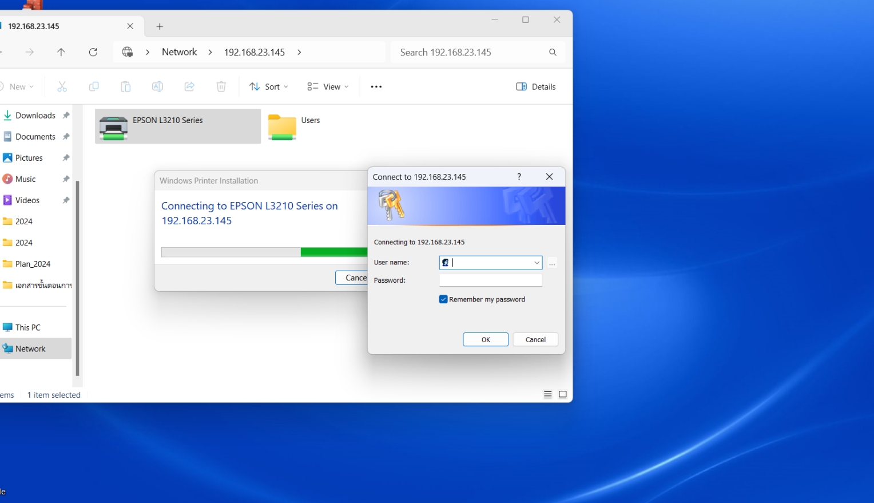Click the printer installation progress bar

coord(264,252)
